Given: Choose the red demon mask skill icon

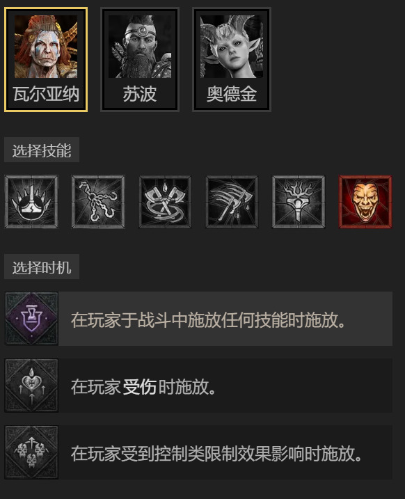Looking at the screenshot, I should (365, 201).
